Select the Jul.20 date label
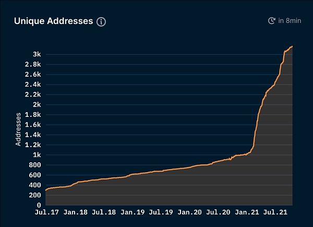The height and width of the screenshot is (227, 313). click(218, 212)
